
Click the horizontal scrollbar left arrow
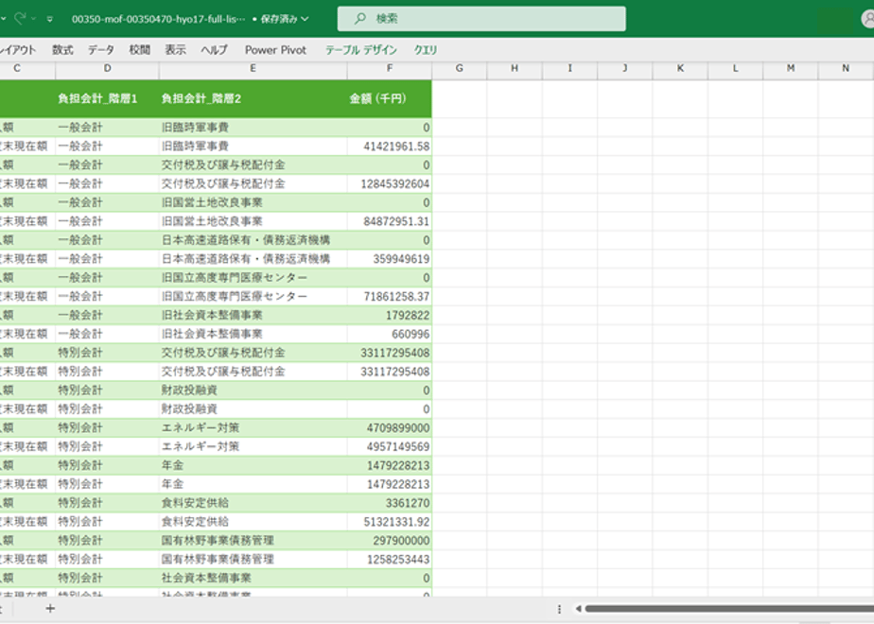coord(578,609)
